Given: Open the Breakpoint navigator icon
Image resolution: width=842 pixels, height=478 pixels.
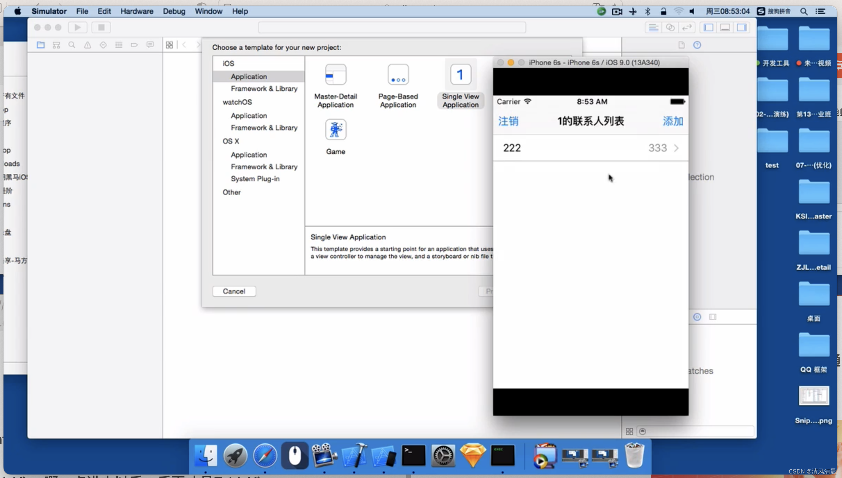Looking at the screenshot, I should (x=134, y=45).
